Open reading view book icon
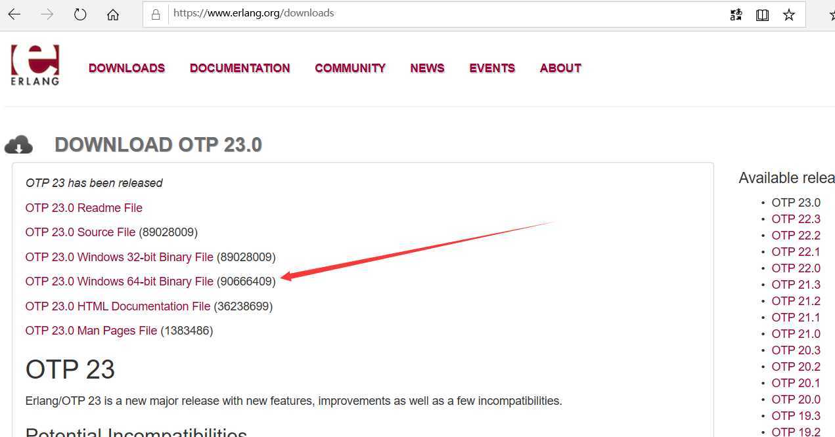Screen dimensions: 835x437 (x=762, y=14)
